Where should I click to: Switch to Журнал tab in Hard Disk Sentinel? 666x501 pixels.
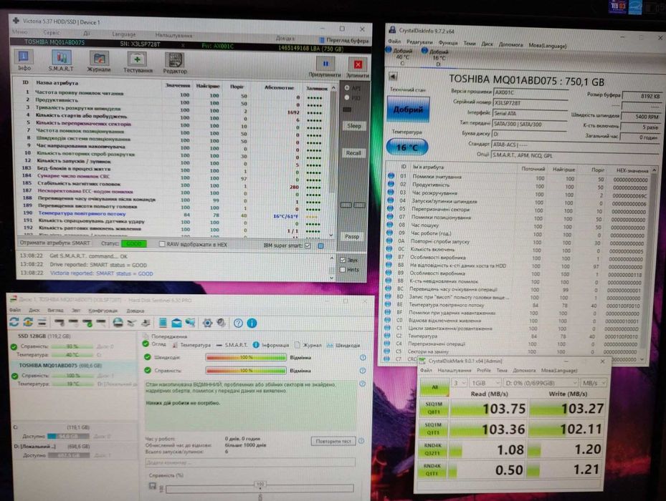(x=308, y=345)
